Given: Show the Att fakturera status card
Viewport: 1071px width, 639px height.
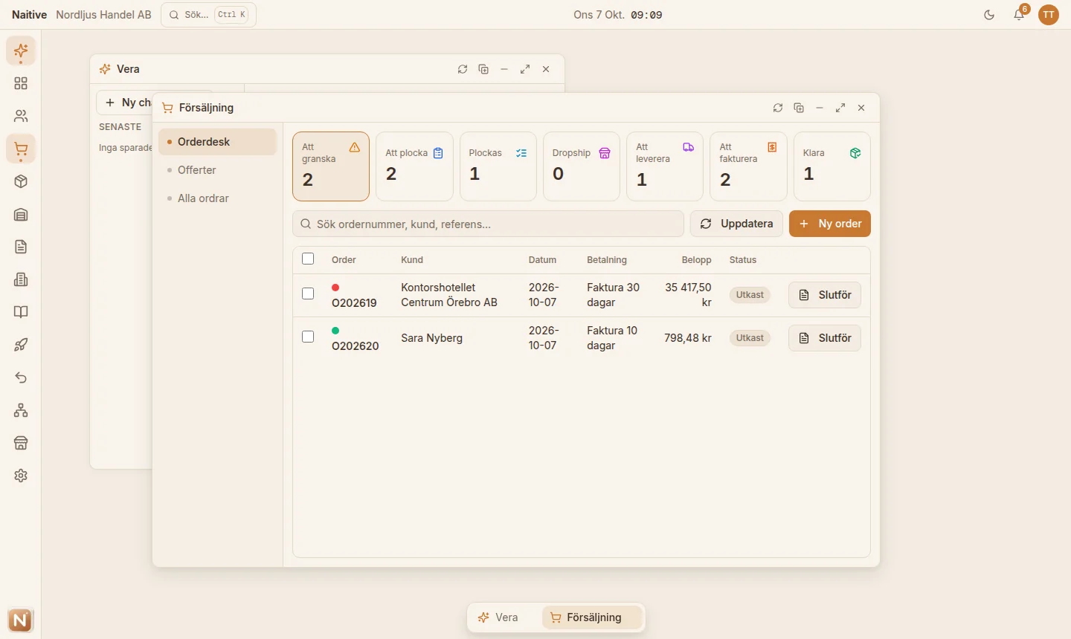Looking at the screenshot, I should [x=748, y=166].
